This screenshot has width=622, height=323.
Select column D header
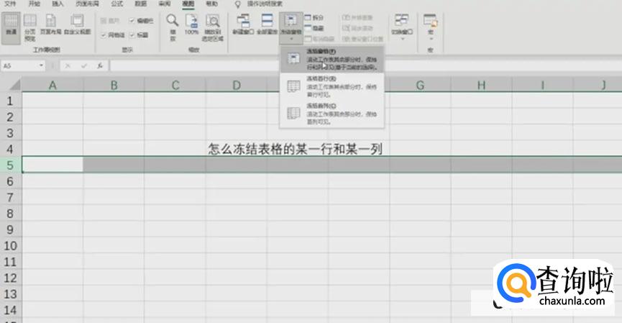point(237,85)
